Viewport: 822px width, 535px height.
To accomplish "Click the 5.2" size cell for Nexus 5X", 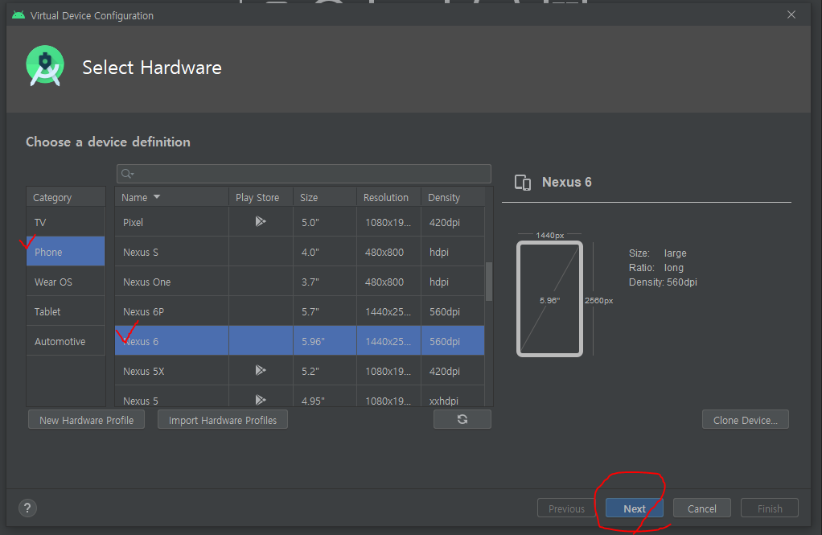I will click(x=325, y=371).
